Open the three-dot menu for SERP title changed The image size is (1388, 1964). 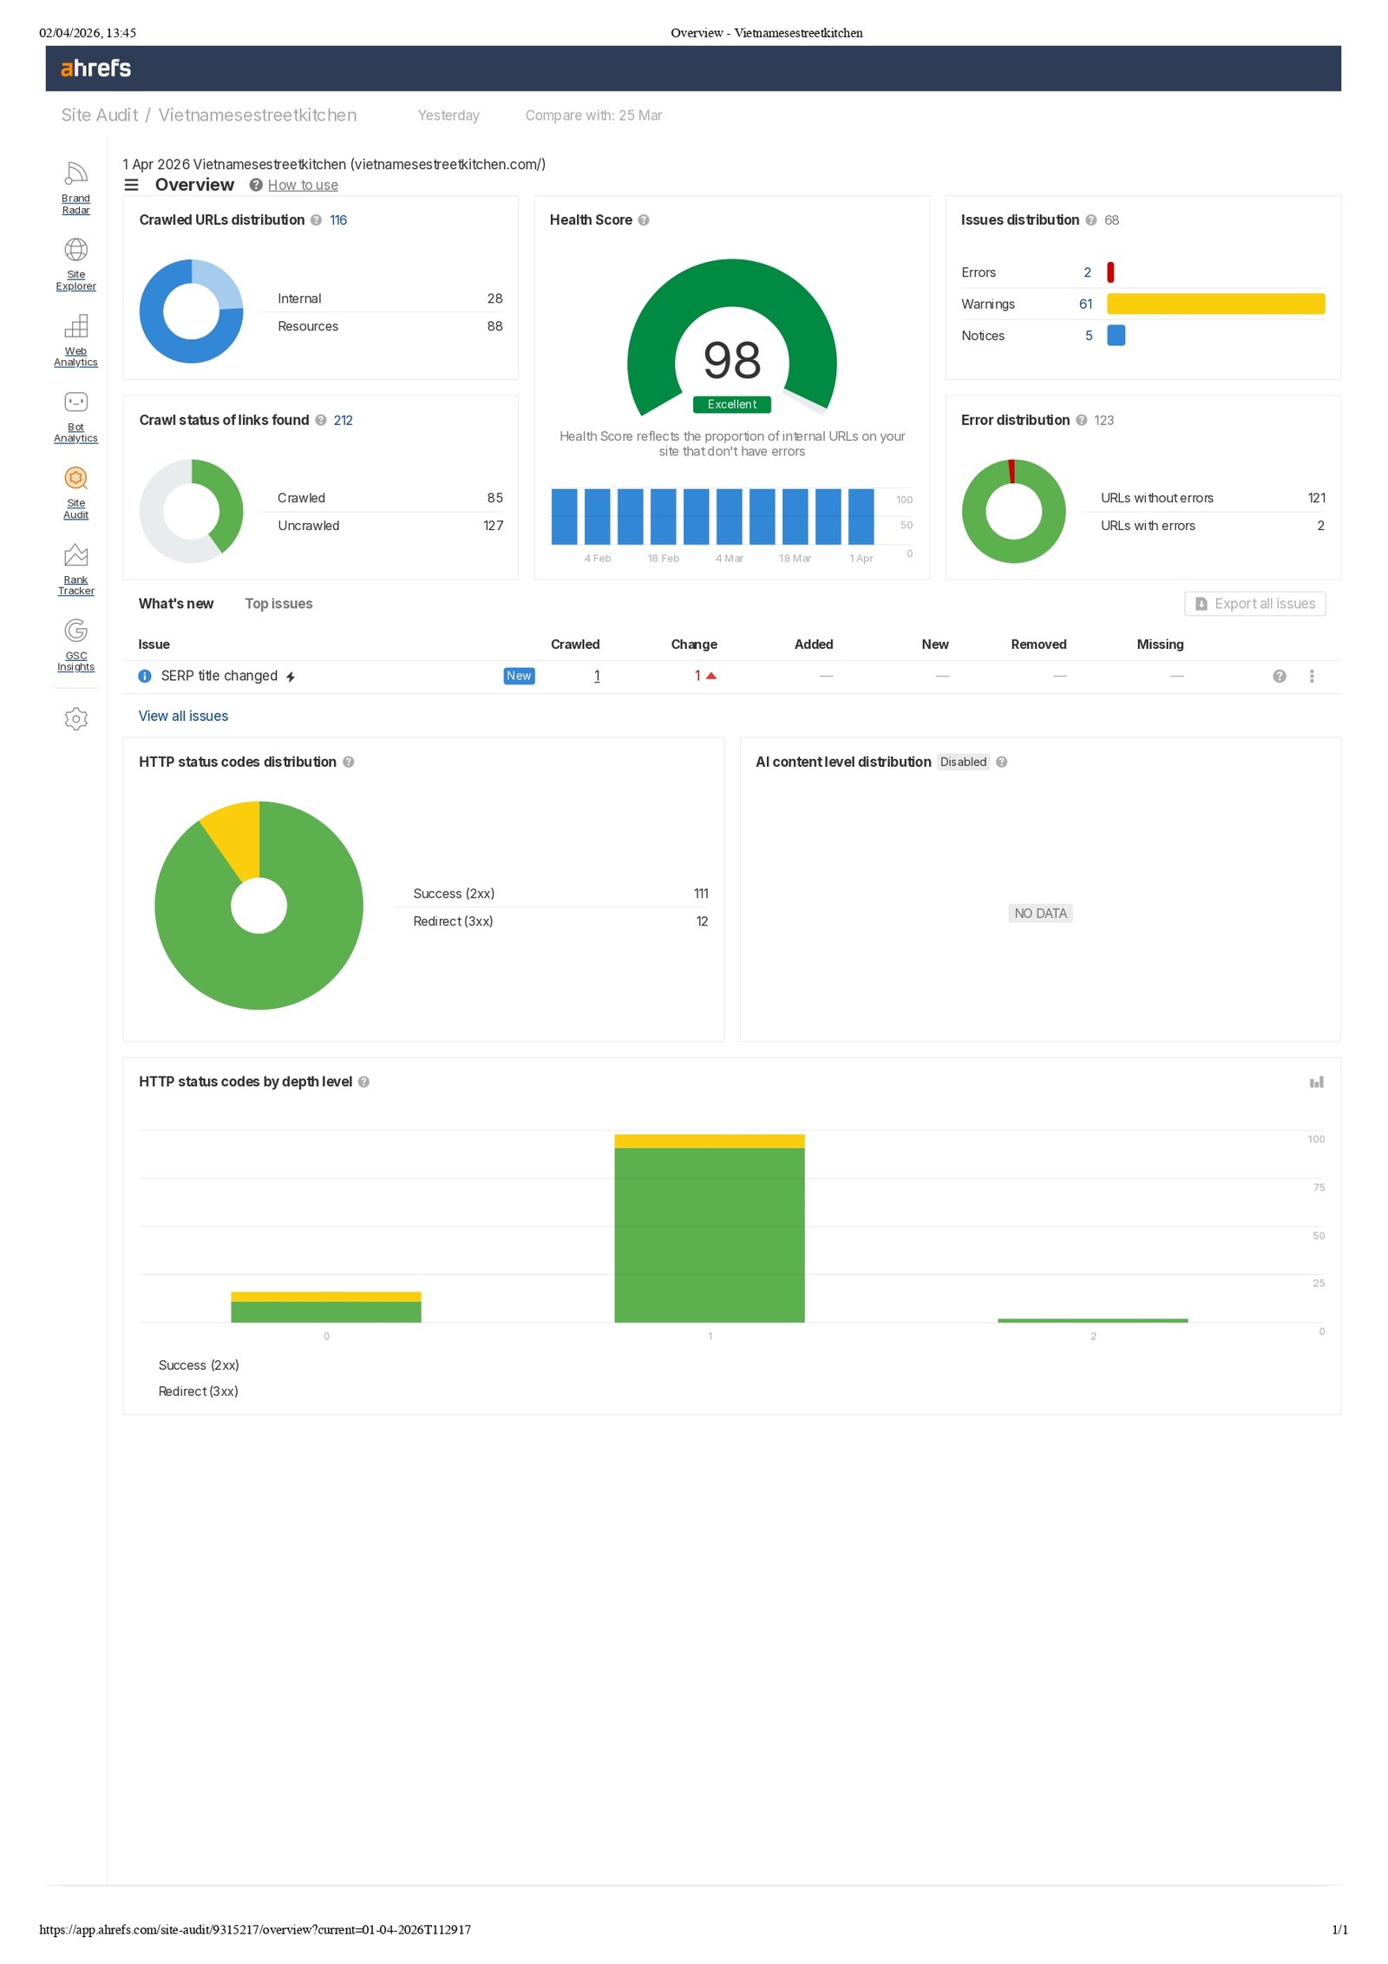click(1312, 676)
